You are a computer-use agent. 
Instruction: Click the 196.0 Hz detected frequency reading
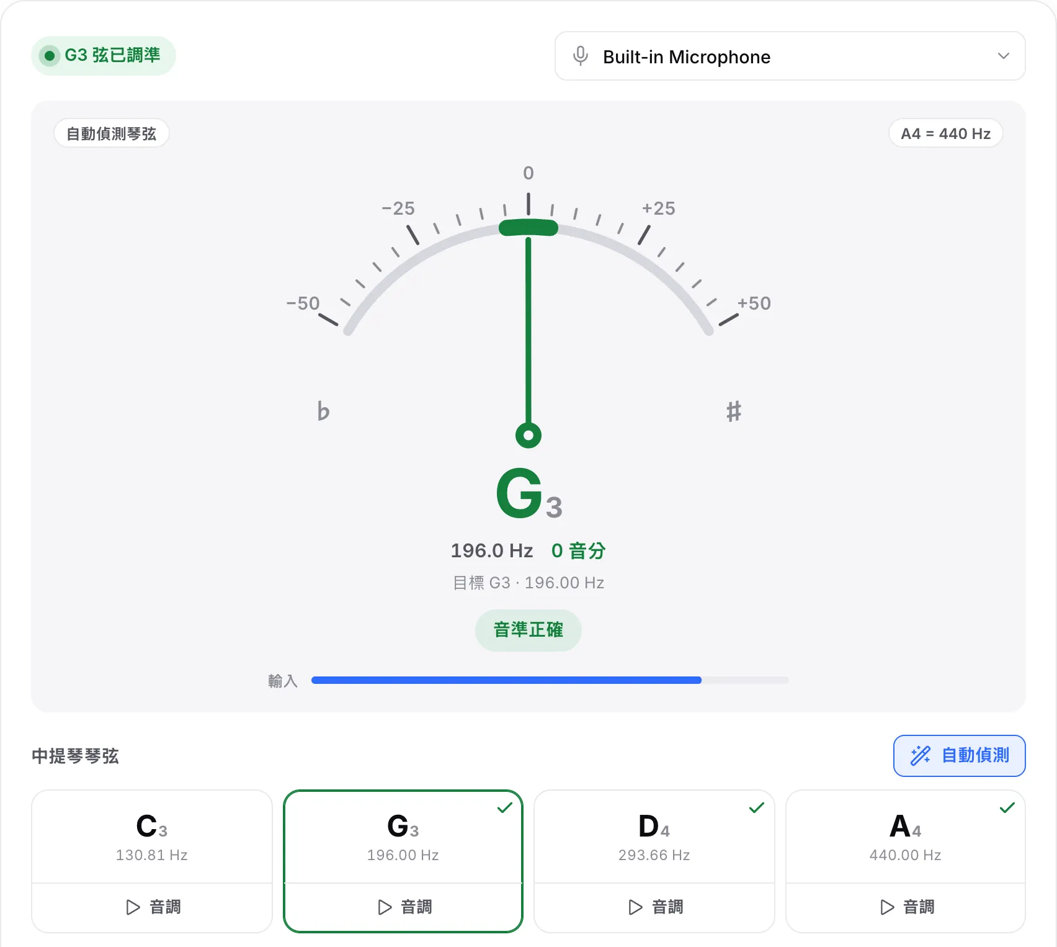point(492,550)
